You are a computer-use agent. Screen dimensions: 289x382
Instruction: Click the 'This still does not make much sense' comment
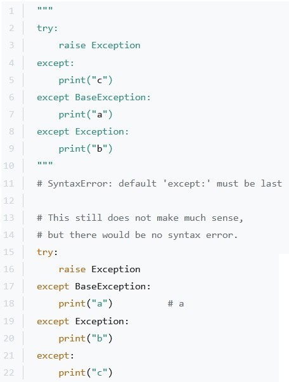coord(140,218)
